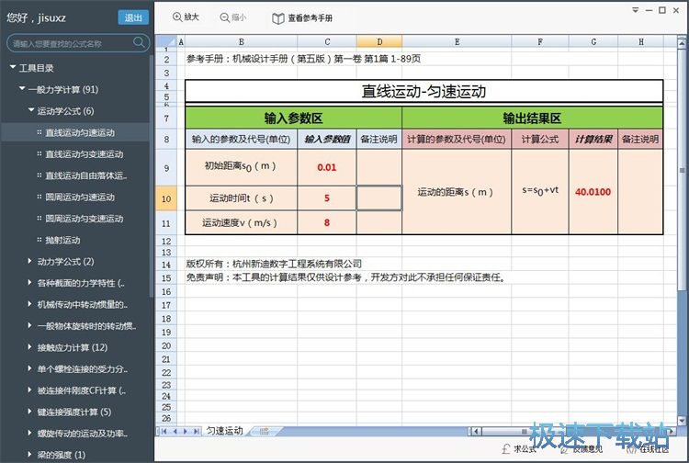
Task: Select 直线运动自由落体运动 formula
Action: coord(86,175)
